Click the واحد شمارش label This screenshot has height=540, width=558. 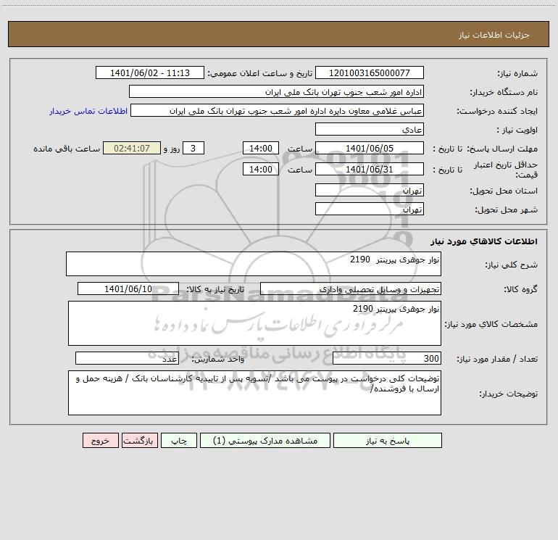coord(218,360)
